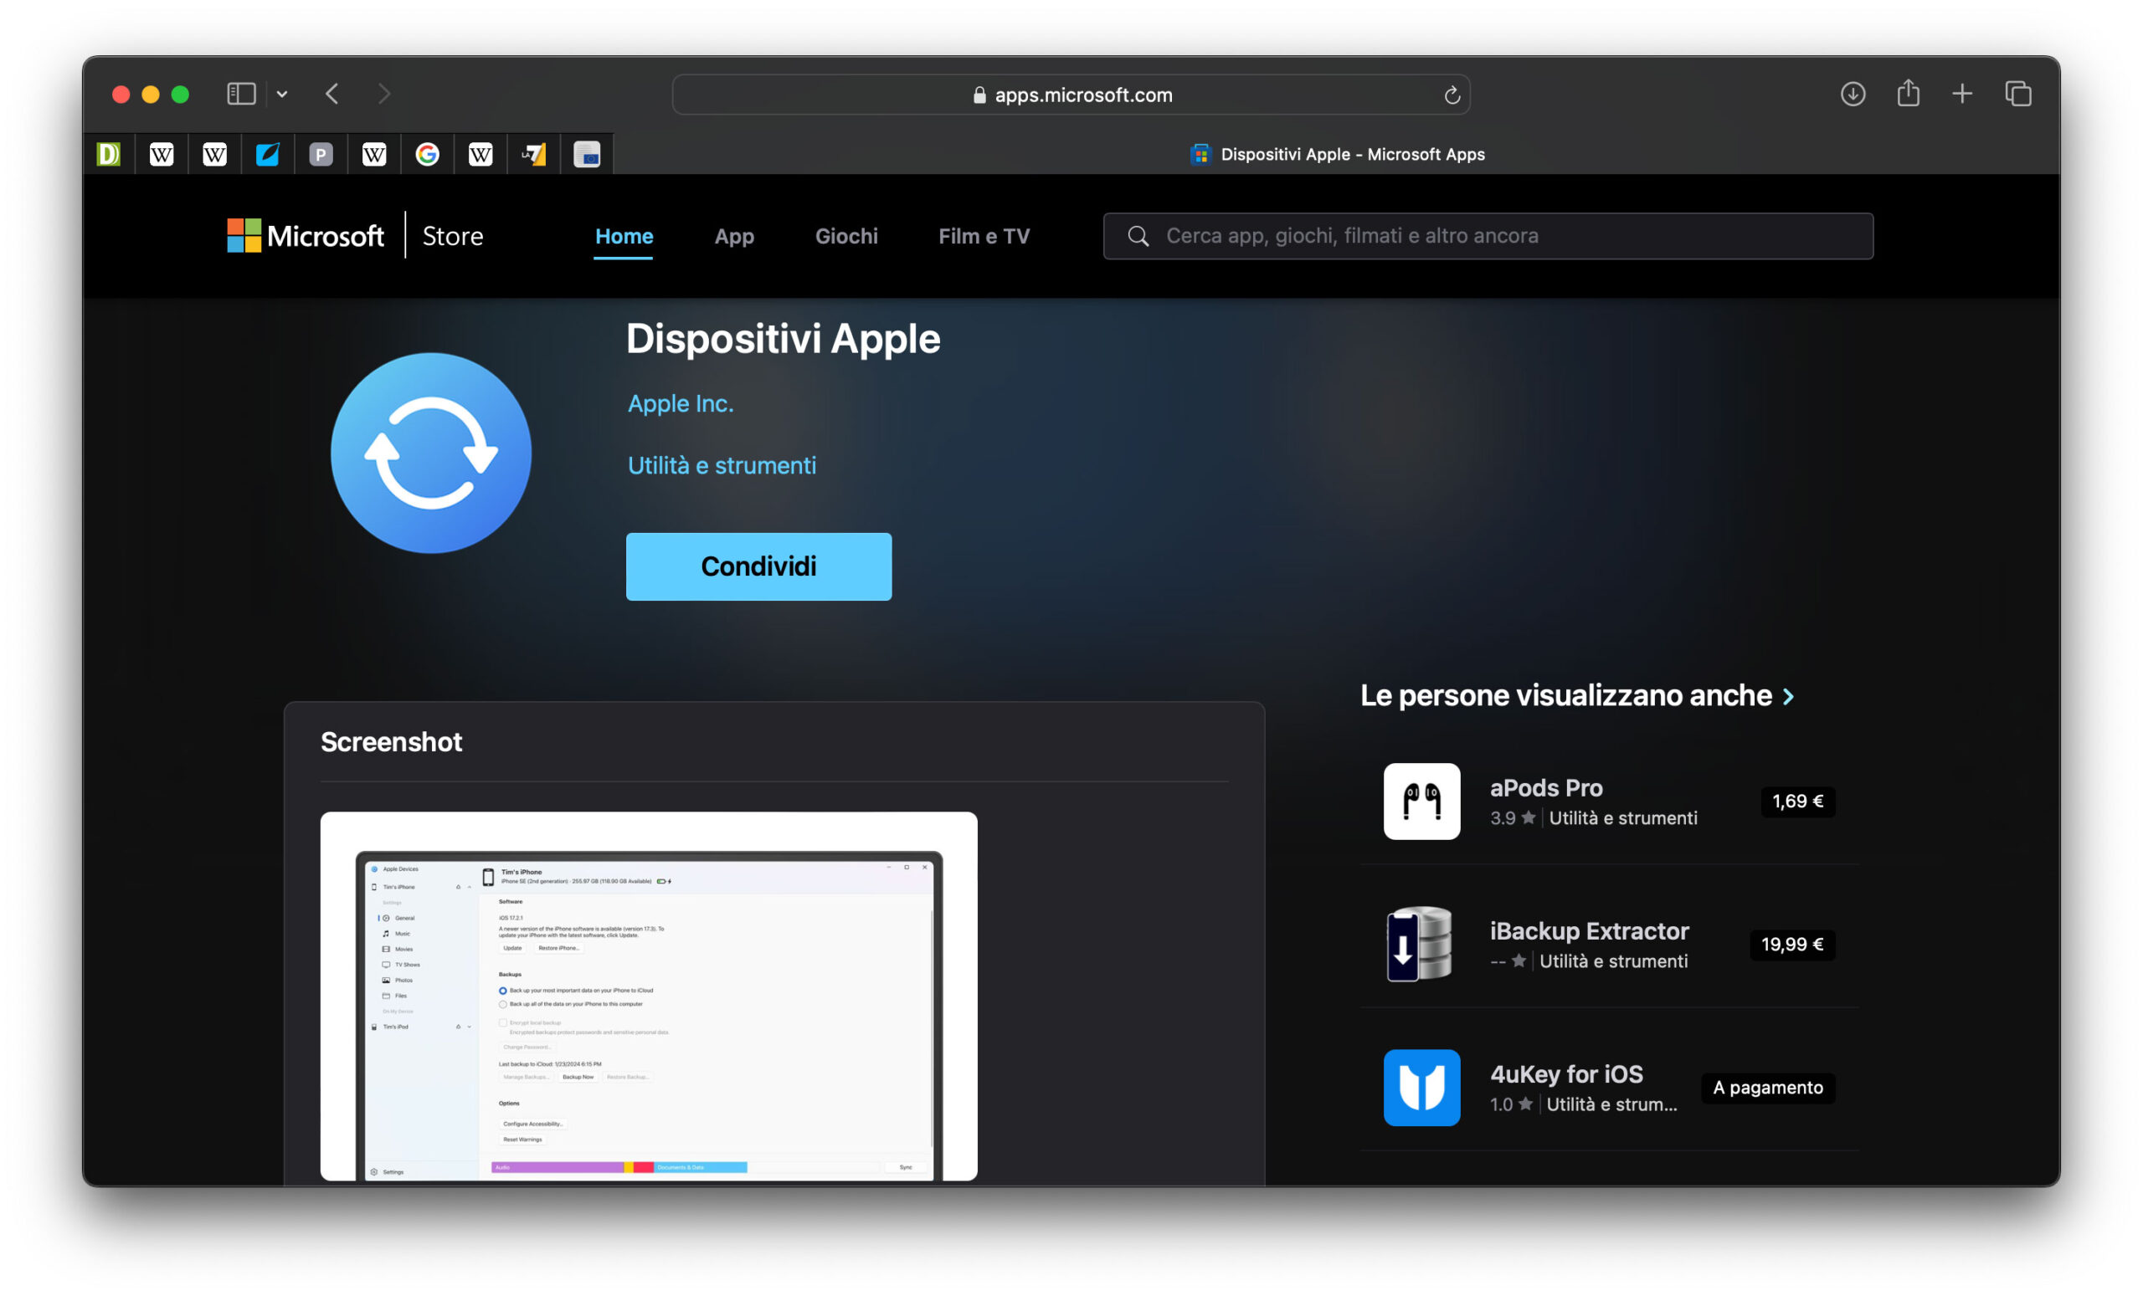The width and height of the screenshot is (2143, 1296).
Task: Show the tab overview icon
Action: click(2017, 94)
